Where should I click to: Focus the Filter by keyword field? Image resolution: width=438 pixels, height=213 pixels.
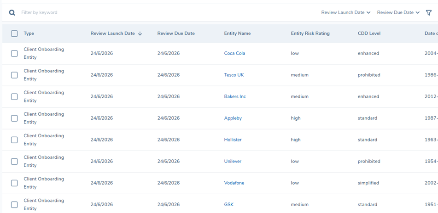(39, 12)
